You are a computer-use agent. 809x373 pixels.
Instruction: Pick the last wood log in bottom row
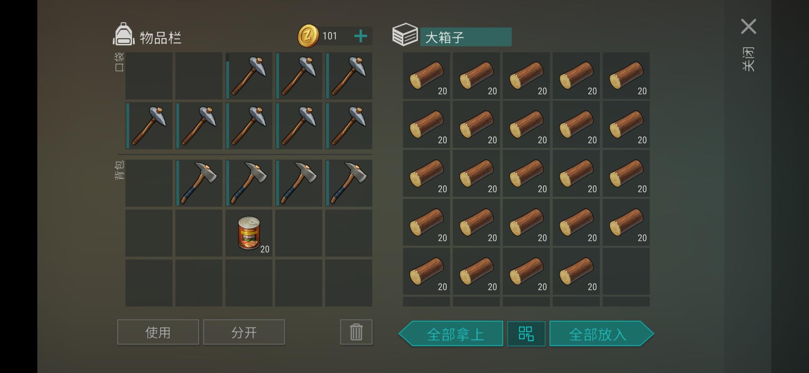[x=576, y=271]
